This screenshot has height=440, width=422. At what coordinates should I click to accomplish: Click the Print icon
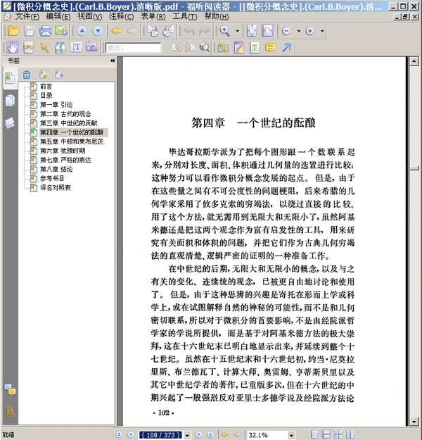46,31
